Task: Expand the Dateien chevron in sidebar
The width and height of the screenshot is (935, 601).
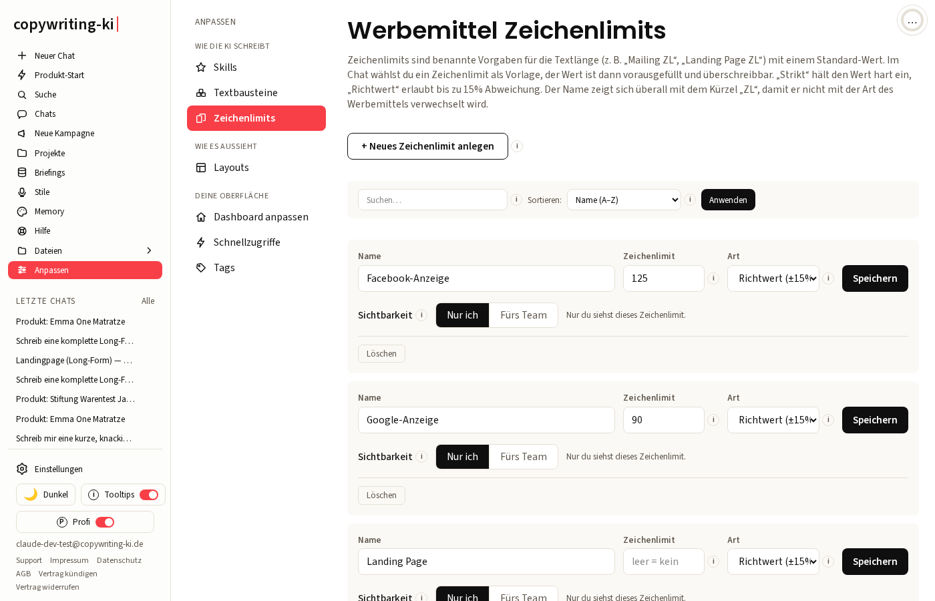Action: [149, 251]
